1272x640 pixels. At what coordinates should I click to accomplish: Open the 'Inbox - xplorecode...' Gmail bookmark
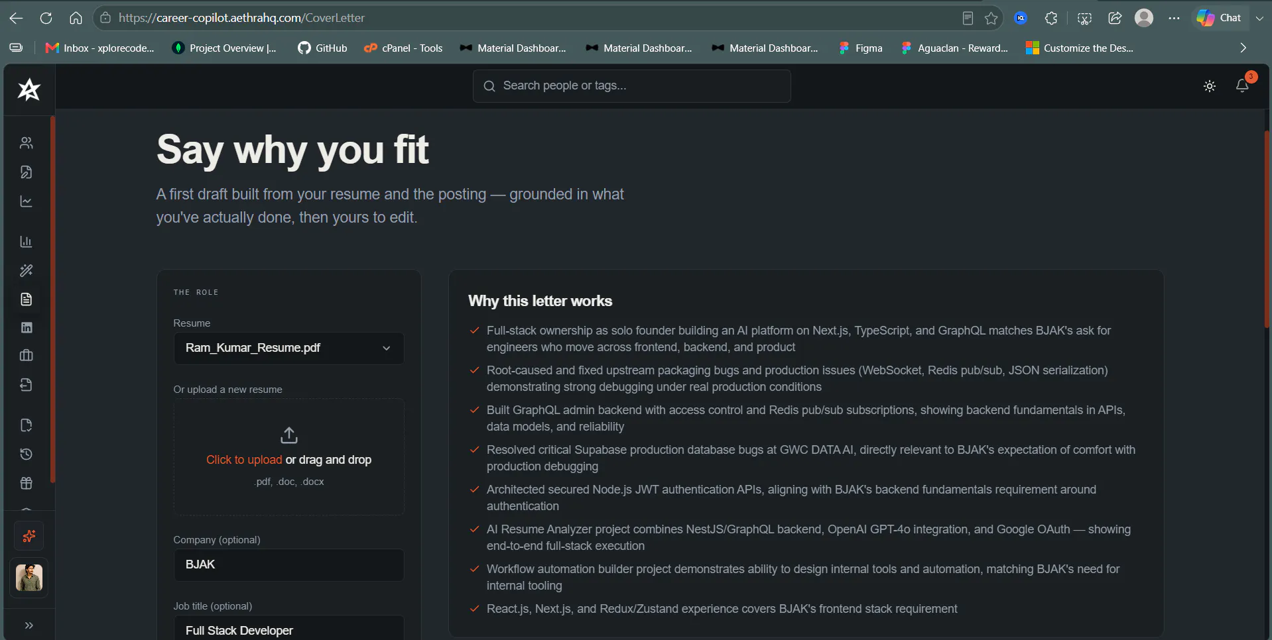pos(99,48)
